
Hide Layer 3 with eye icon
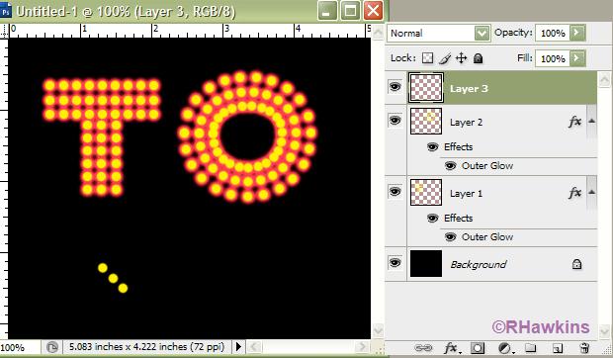coord(394,86)
